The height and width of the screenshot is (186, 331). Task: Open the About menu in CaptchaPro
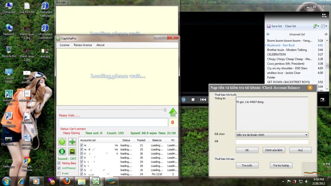[x=100, y=45]
